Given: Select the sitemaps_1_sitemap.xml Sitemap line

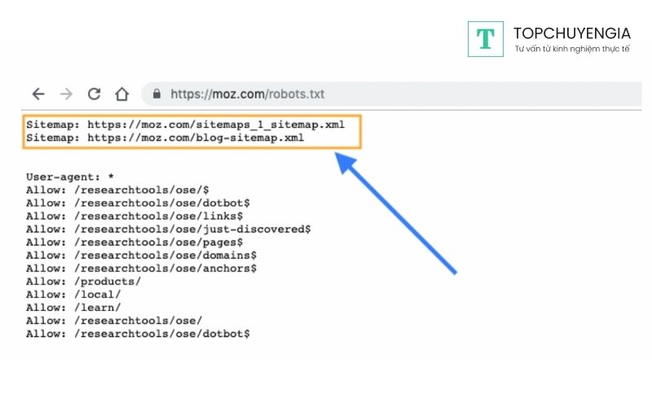Looking at the screenshot, I should click(185, 125).
